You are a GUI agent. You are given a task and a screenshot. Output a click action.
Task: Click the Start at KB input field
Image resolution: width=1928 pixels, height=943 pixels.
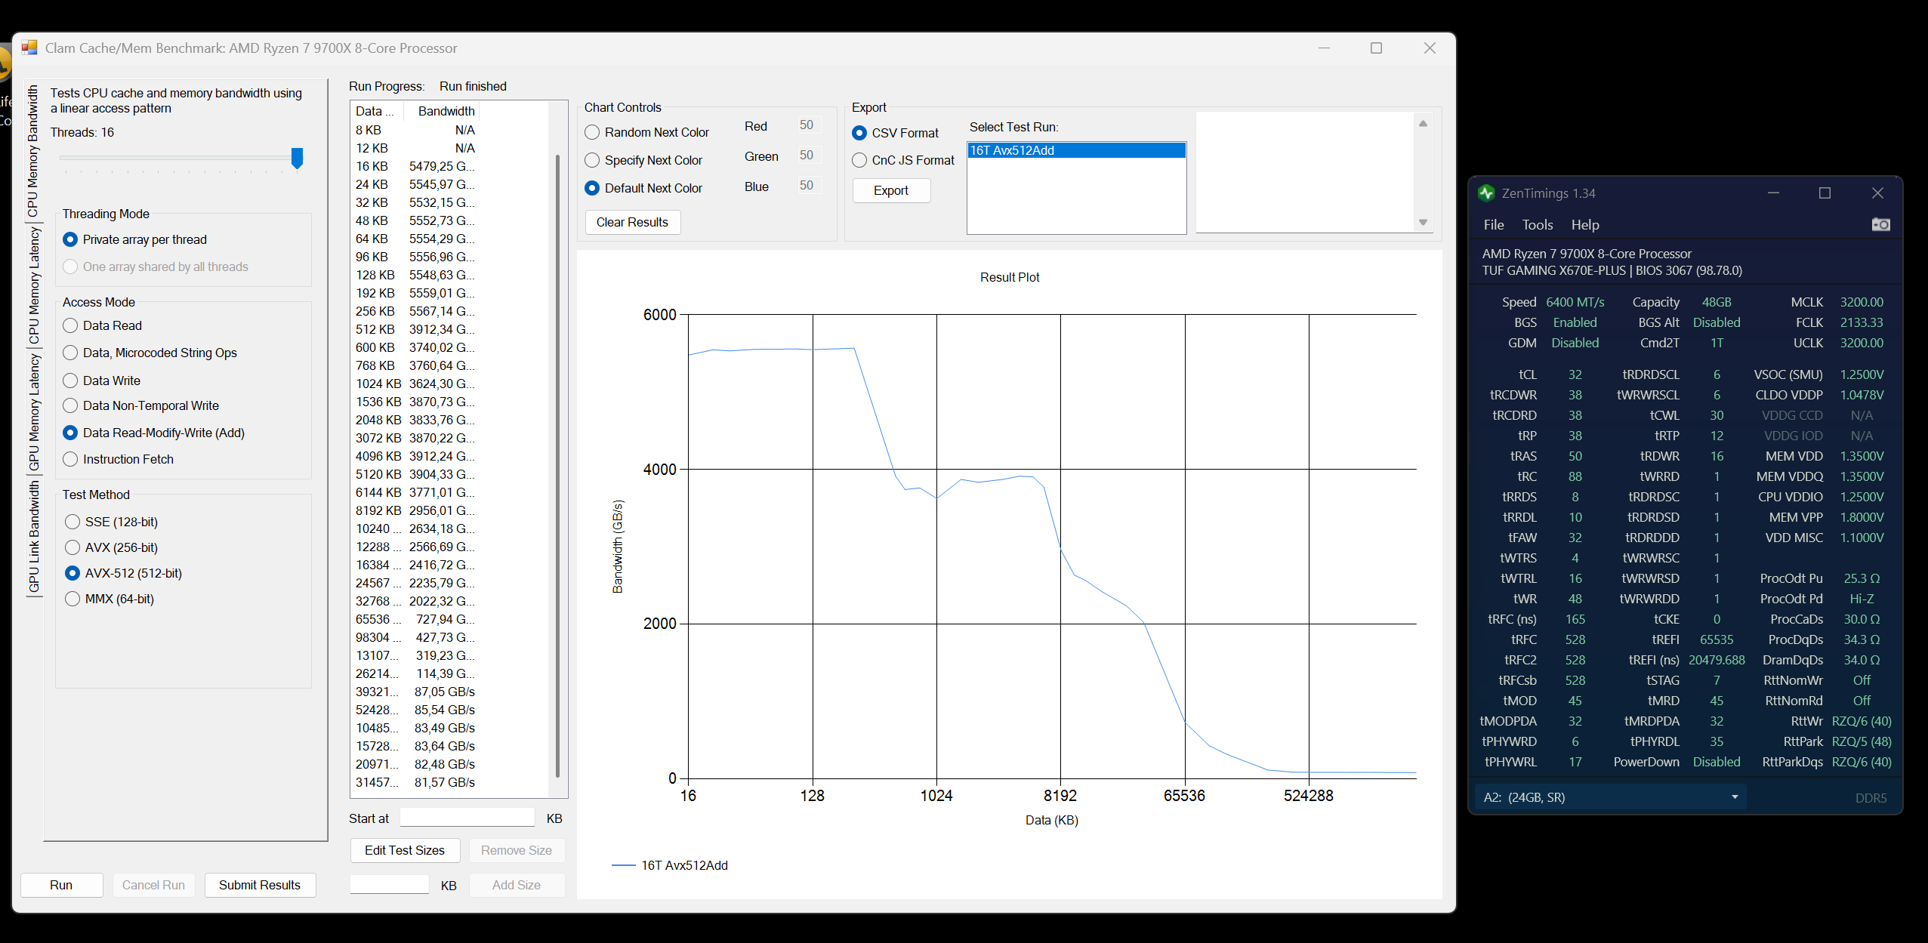click(467, 818)
